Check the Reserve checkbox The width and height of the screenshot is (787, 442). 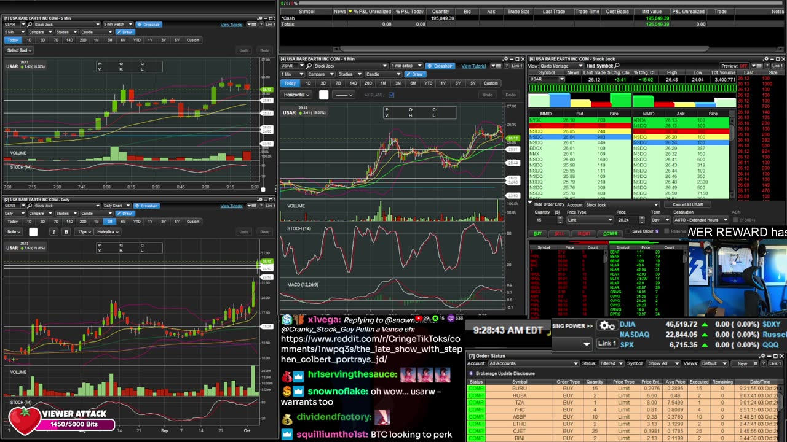click(x=666, y=231)
